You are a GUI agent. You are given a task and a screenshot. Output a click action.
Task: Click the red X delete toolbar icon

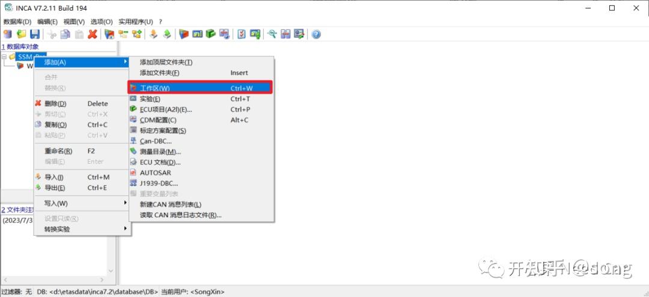pyautogui.click(x=93, y=34)
